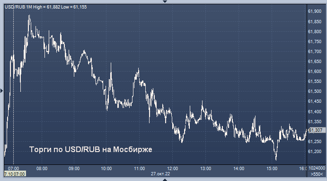Click the 12:00 time axis label
The width and height of the screenshot is (327, 181).
[172, 169]
